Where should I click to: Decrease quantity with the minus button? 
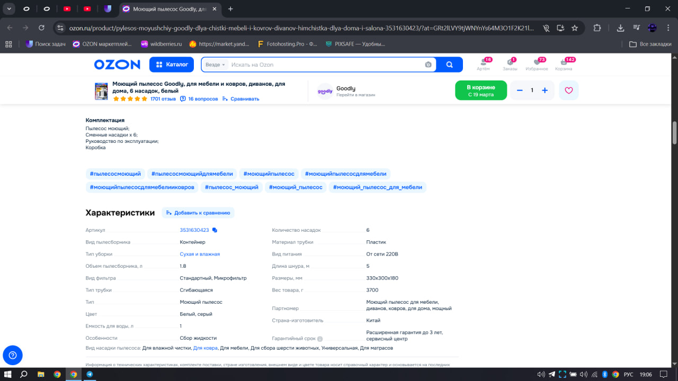[x=520, y=90]
